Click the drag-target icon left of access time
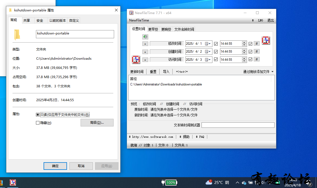Image resolution: width=317 pixels, height=188 pixels. click(x=136, y=60)
